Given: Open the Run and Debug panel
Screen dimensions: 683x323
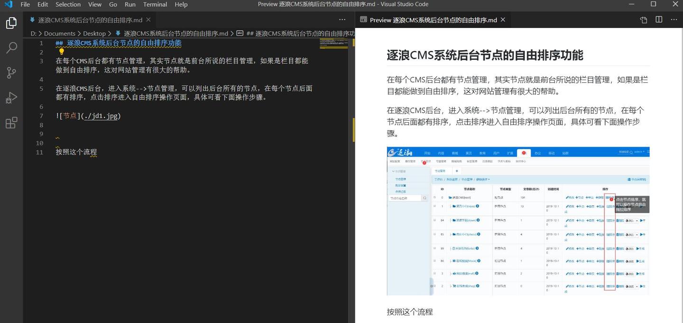Looking at the screenshot, I should click(11, 98).
